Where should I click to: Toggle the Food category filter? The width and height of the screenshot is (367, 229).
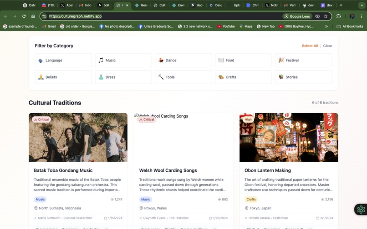click(244, 60)
